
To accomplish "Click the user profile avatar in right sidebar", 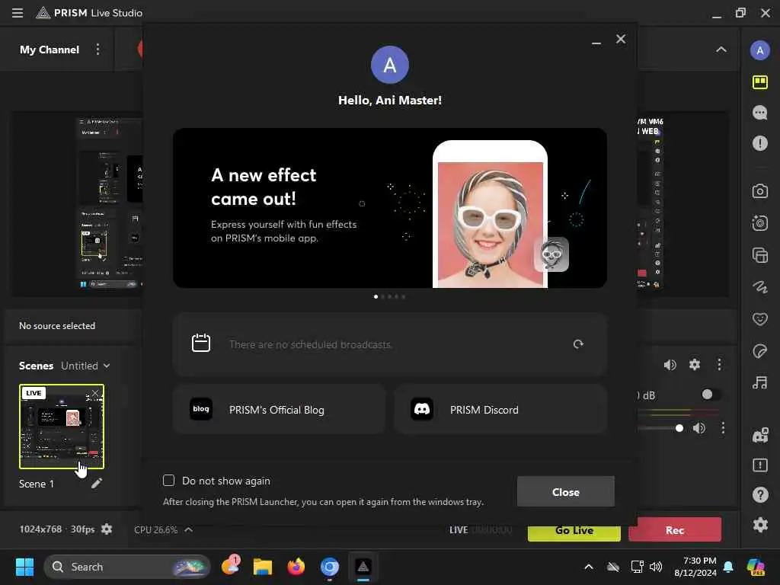I will point(759,50).
